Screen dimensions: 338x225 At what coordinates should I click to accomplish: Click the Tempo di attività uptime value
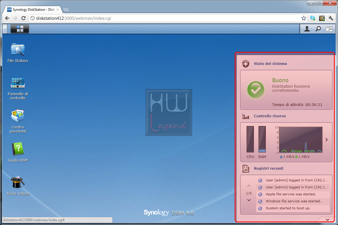tap(314, 105)
